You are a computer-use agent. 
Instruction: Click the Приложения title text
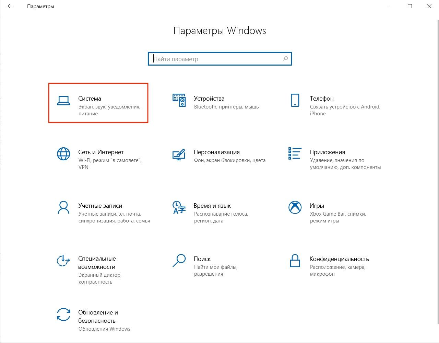point(327,152)
